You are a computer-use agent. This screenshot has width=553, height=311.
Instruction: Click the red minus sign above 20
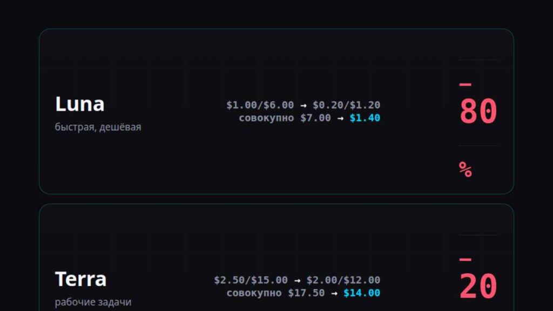point(465,260)
